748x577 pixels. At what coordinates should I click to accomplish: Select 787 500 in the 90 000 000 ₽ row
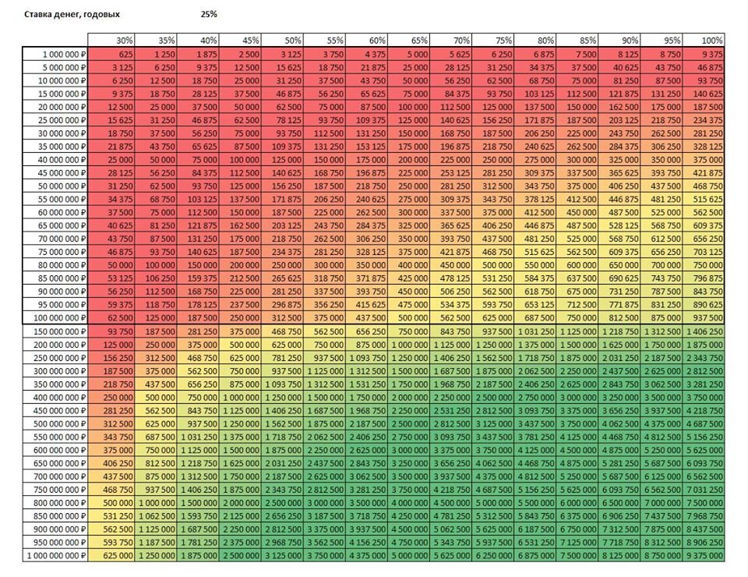click(x=662, y=292)
